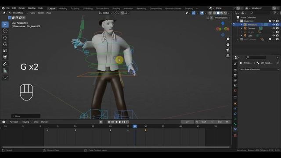Expand Armature tree item
The image size is (281, 158).
pos(241,25)
